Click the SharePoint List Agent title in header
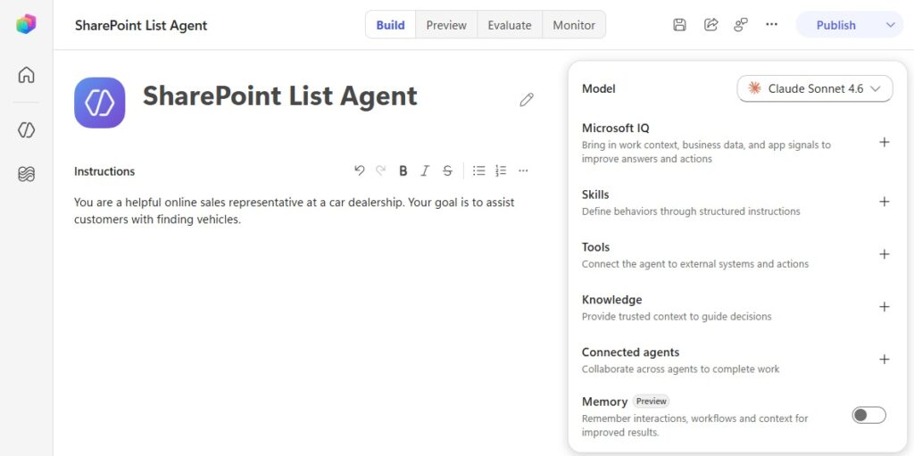 point(141,25)
